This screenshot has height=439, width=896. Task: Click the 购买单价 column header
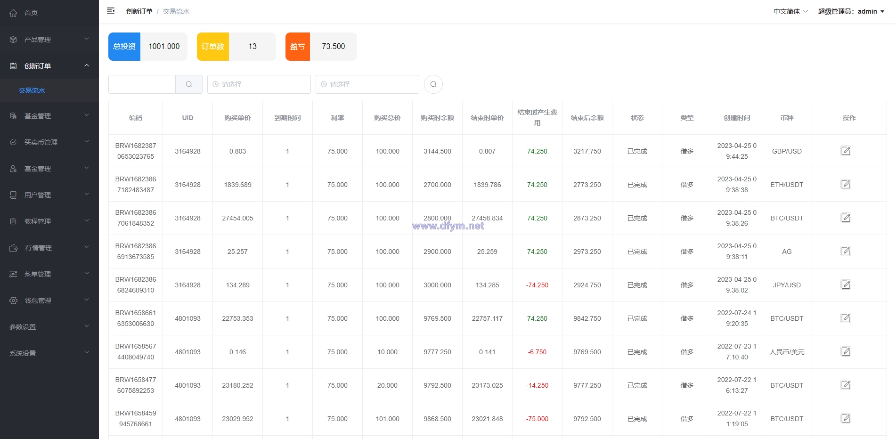click(x=237, y=118)
